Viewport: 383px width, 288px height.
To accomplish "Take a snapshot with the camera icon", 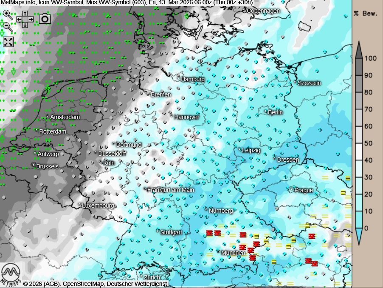I will (45, 19).
